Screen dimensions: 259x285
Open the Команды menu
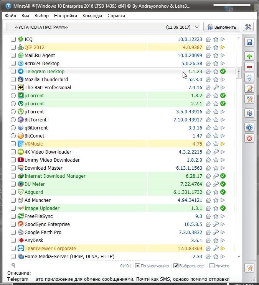point(92,16)
